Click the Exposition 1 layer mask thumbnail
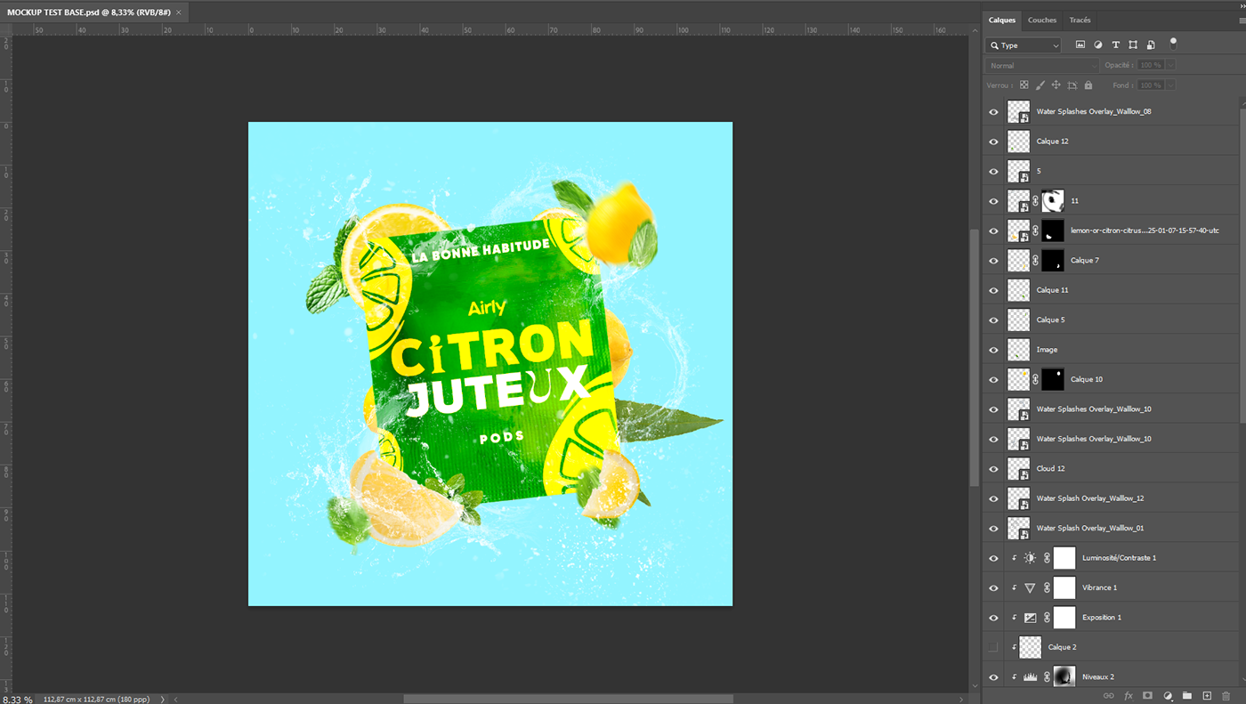This screenshot has width=1246, height=704. (1064, 618)
